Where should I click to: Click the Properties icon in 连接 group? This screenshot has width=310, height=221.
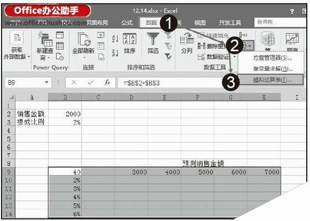pyautogui.click(x=101, y=46)
